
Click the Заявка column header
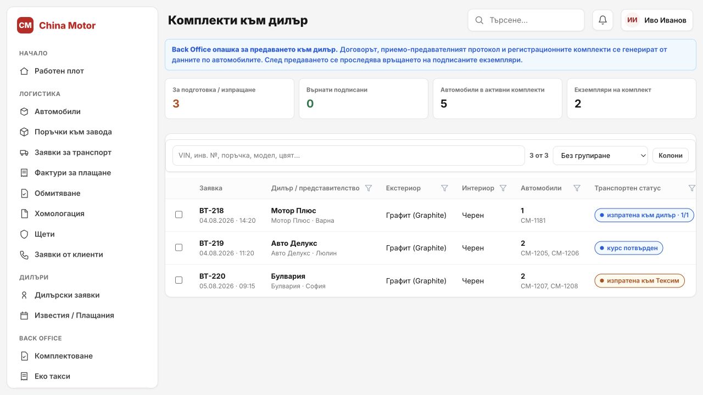point(211,188)
